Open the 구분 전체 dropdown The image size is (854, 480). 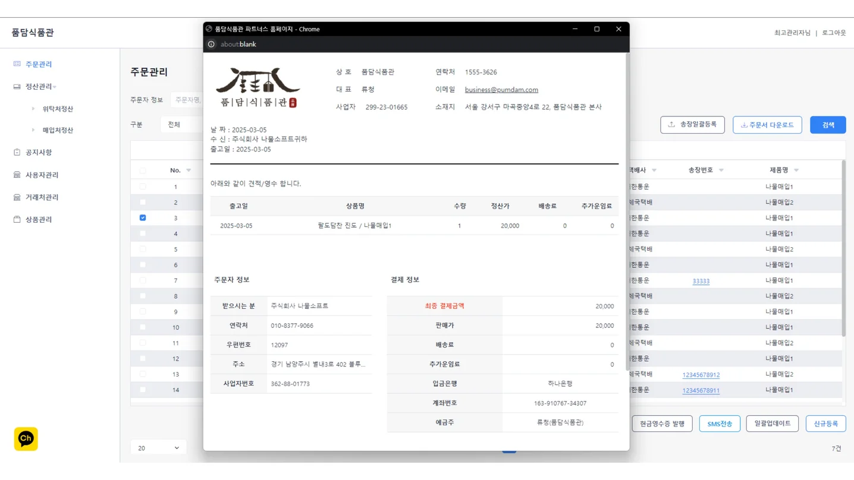(x=181, y=125)
